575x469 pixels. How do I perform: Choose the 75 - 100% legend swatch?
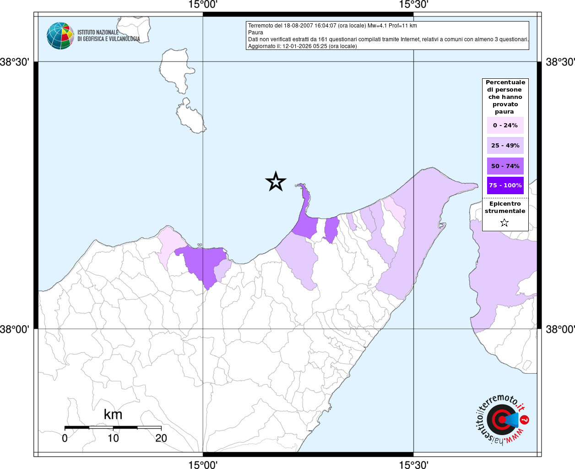coord(505,185)
